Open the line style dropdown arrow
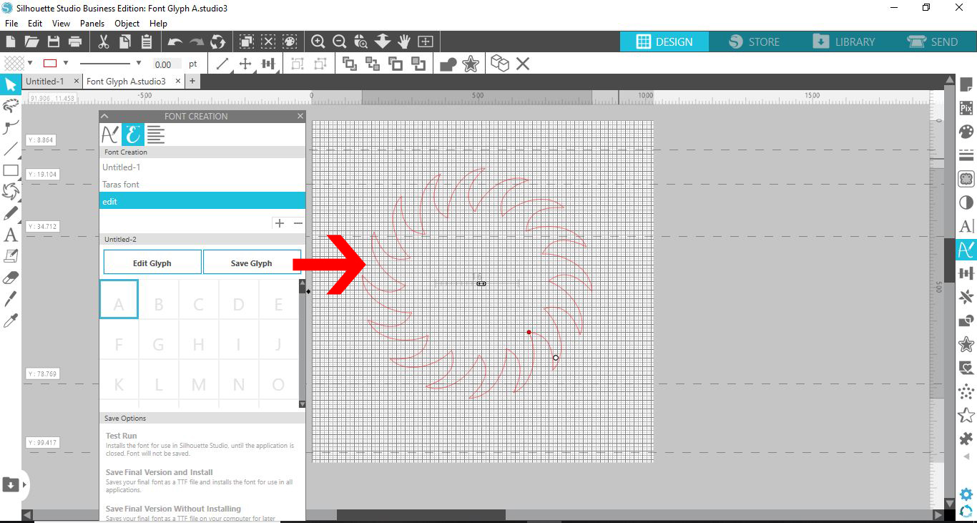Screen dimensions: 977x523 139,63
